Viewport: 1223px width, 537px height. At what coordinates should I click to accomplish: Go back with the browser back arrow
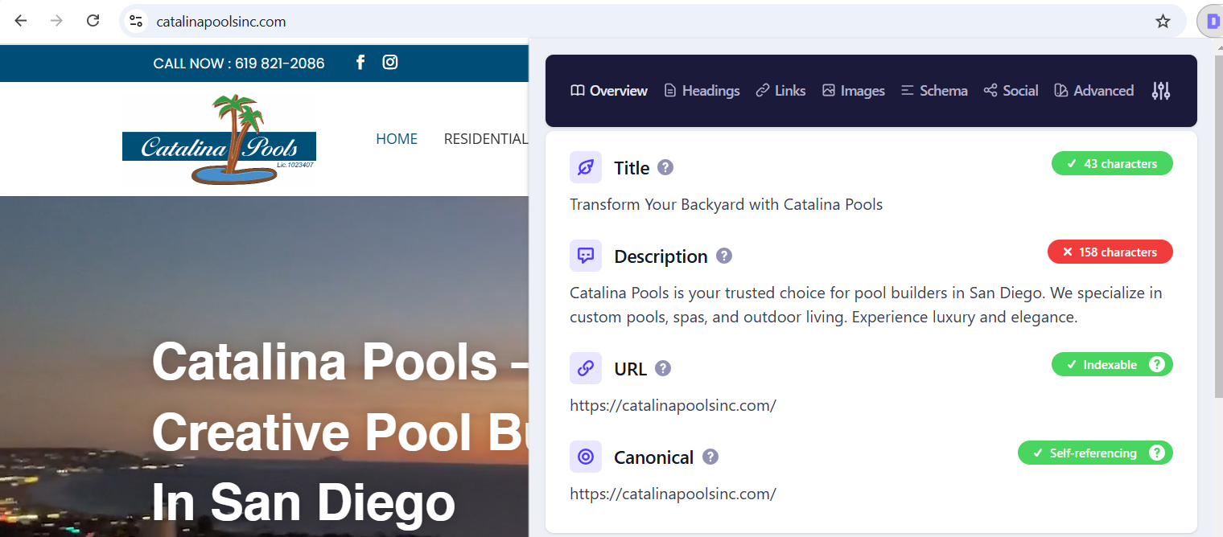[x=21, y=21]
